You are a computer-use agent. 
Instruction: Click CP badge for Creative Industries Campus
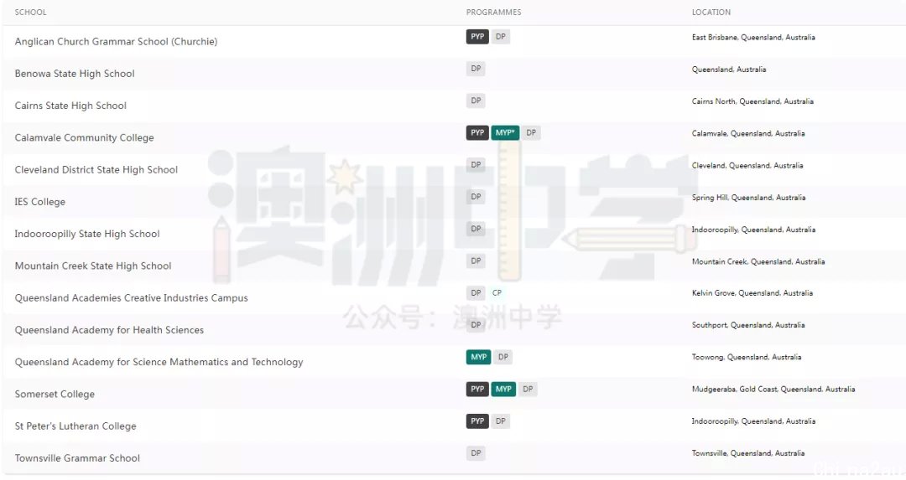coord(497,293)
